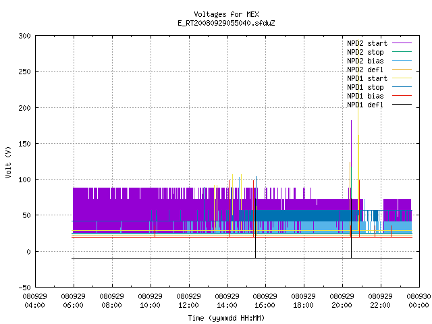Click the orange NPD2 defl legend line
Image resolution: width=432 pixels, height=324 pixels.
pyautogui.click(x=402, y=70)
